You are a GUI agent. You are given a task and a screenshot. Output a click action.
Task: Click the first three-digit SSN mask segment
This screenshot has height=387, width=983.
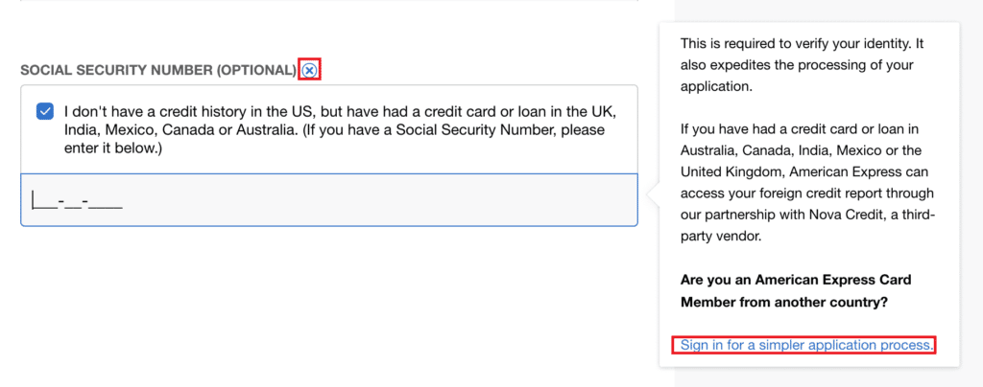(x=44, y=202)
